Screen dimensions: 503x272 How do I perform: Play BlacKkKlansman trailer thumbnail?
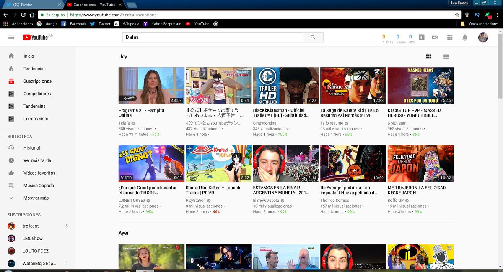[286, 86]
